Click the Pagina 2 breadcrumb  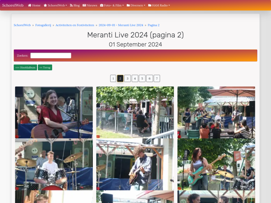click(154, 25)
